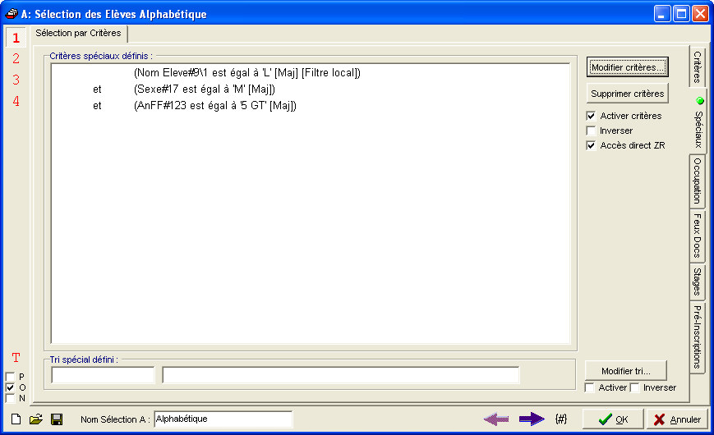Viewport: 714px width, 435px height.
Task: Click the red T icon in sidebar
Action: [x=16, y=358]
